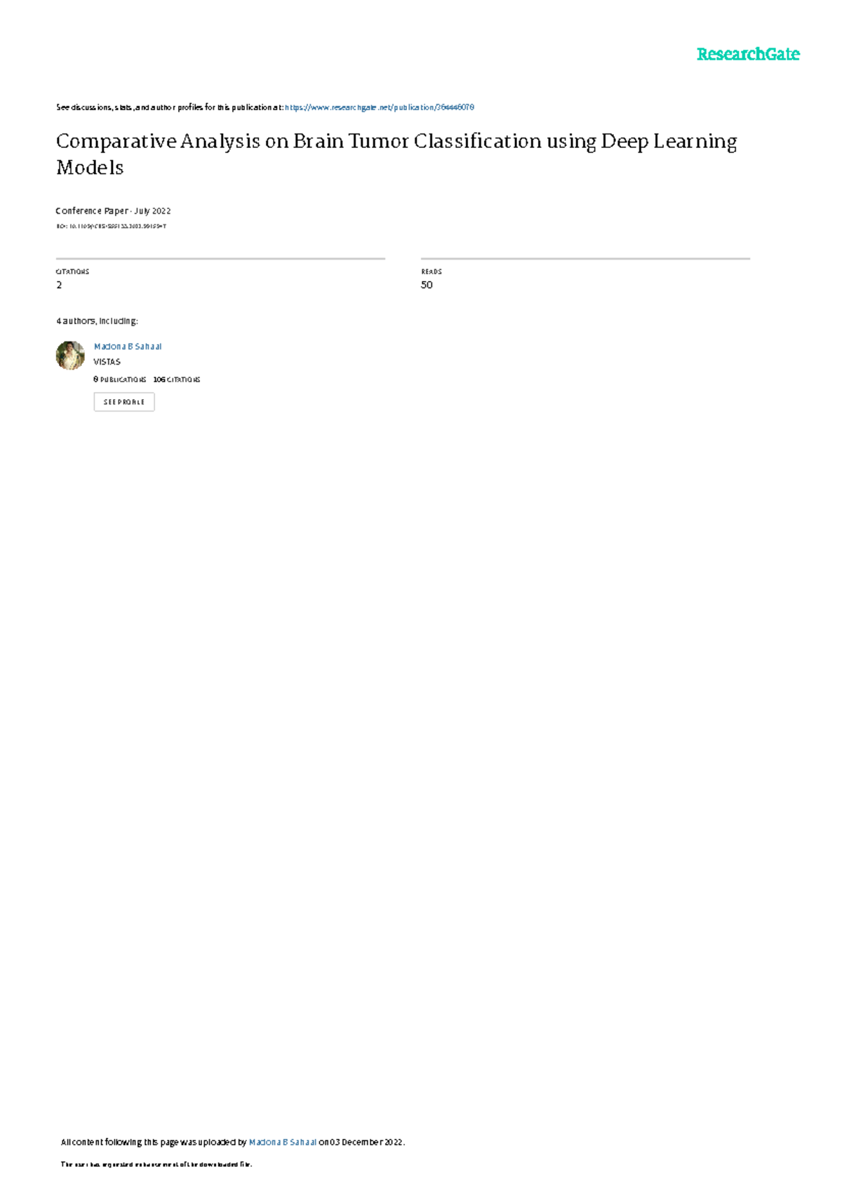842x1190 pixels.
Task: Click the citation count 2
Action: coord(59,285)
